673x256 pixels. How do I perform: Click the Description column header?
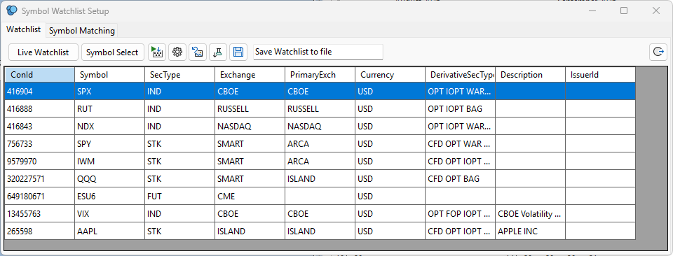point(531,75)
